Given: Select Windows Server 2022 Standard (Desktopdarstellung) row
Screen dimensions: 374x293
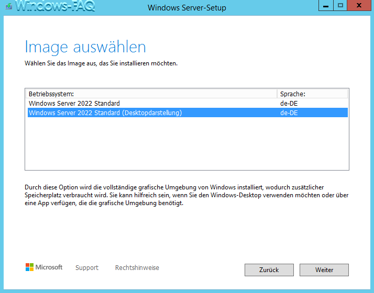Looking at the screenshot, I should (188, 112).
